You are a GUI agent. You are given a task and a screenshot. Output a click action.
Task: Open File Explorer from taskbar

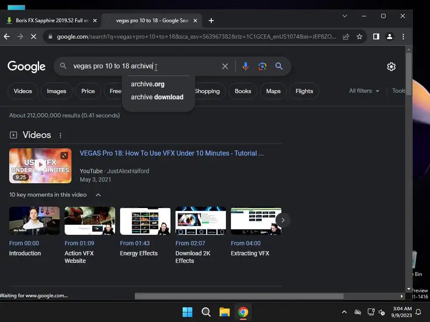click(x=224, y=312)
